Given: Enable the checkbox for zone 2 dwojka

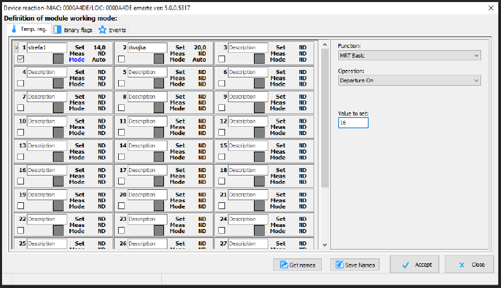Looking at the screenshot, I should tap(121, 59).
